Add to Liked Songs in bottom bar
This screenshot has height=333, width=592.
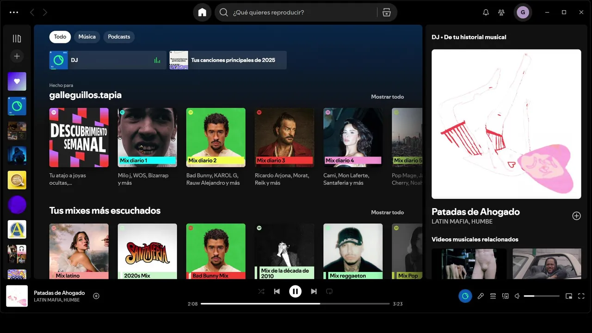pyautogui.click(x=96, y=296)
